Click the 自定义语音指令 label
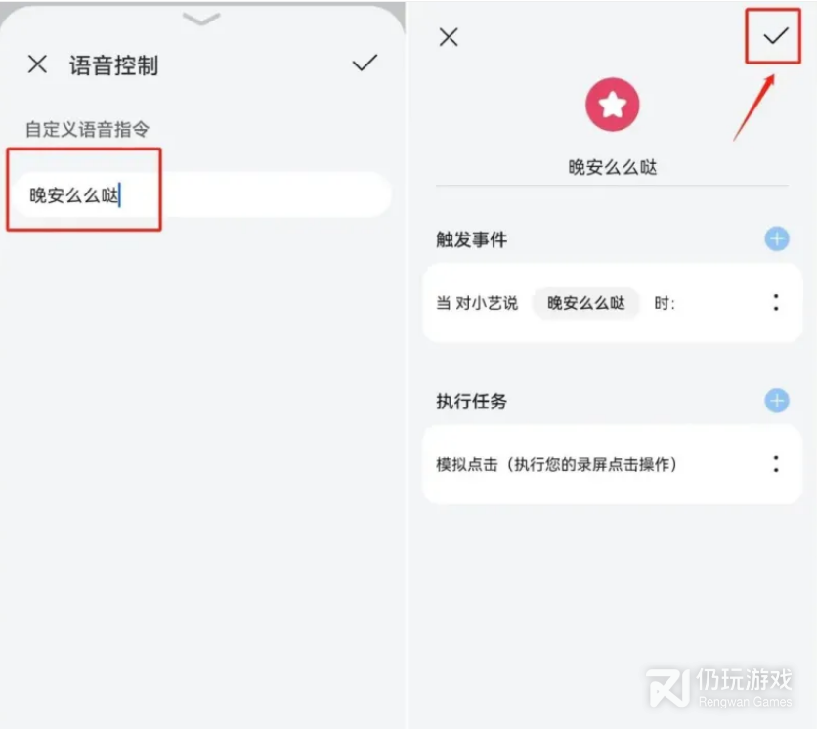 pos(88,129)
